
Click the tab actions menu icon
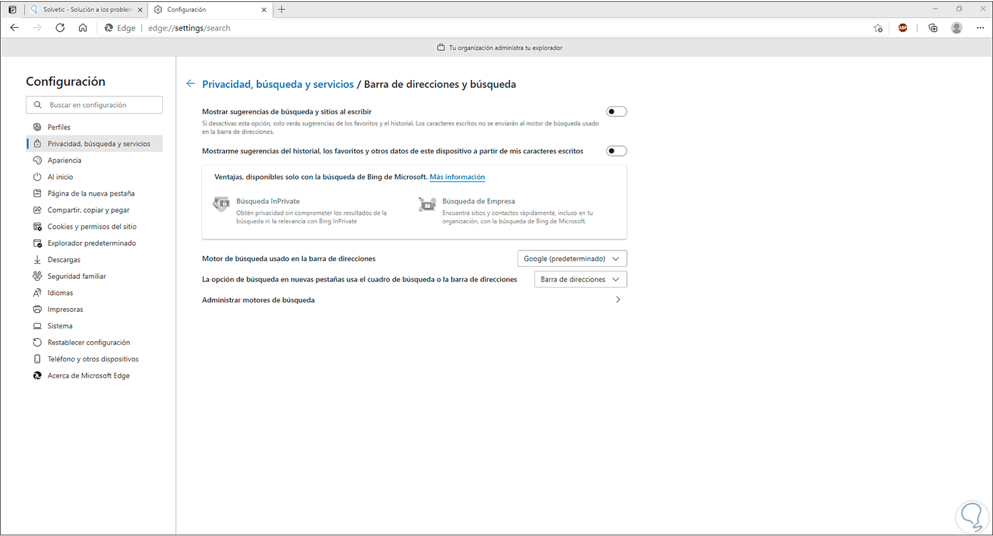click(13, 10)
